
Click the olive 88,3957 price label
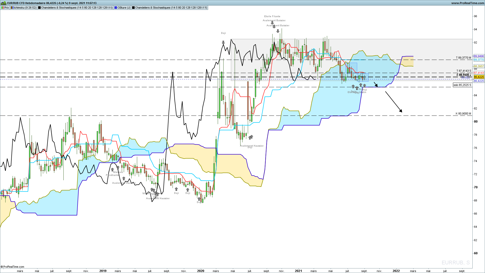(x=479, y=66)
